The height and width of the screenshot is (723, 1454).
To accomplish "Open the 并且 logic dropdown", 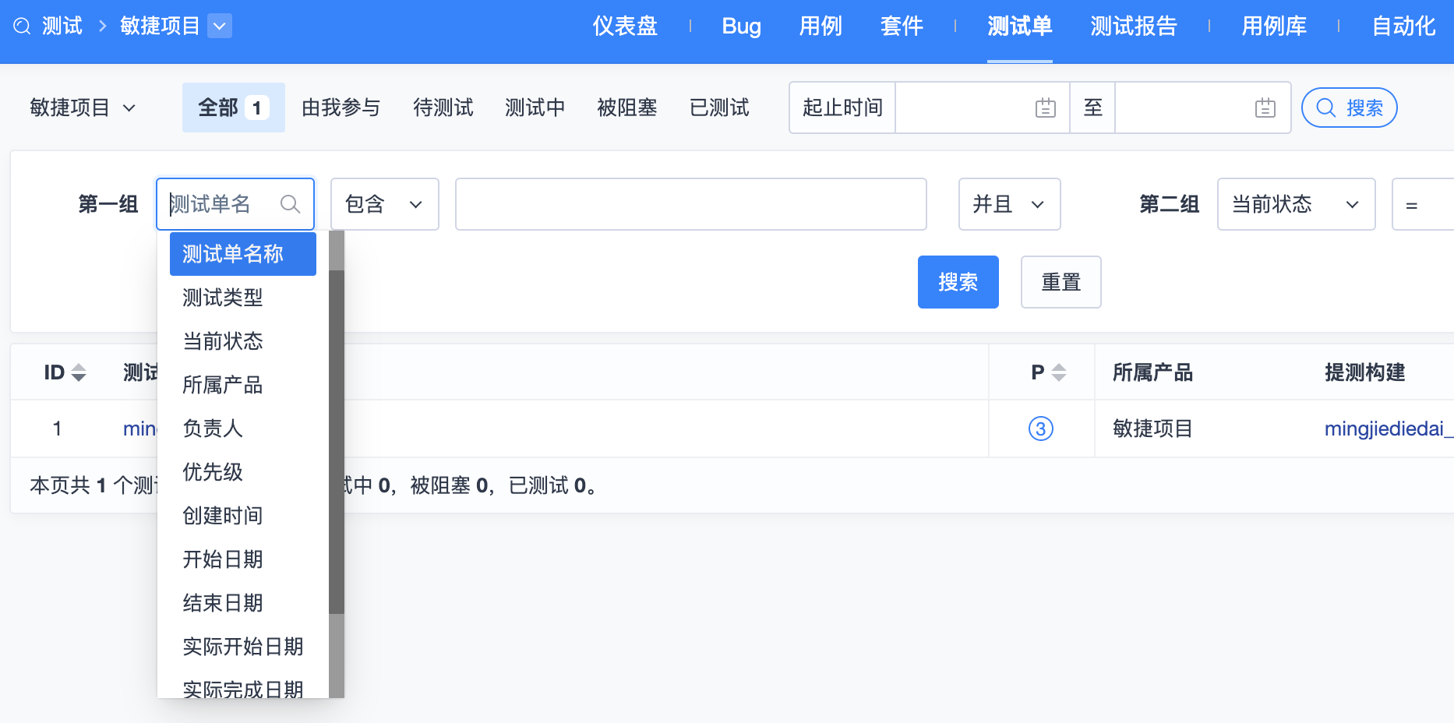I will tap(1010, 204).
